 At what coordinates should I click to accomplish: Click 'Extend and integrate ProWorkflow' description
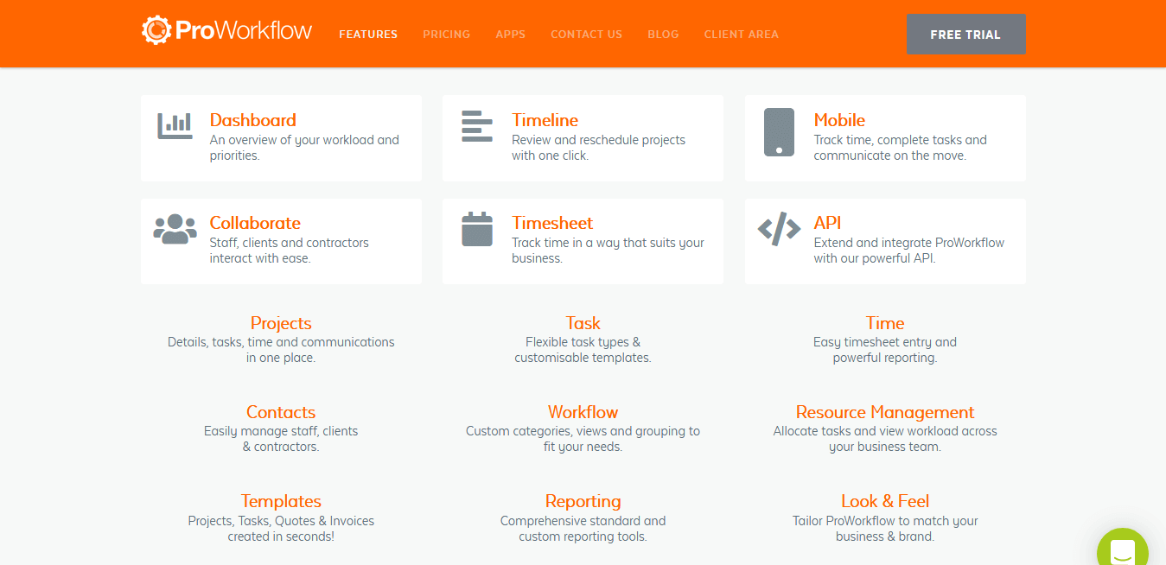908,251
